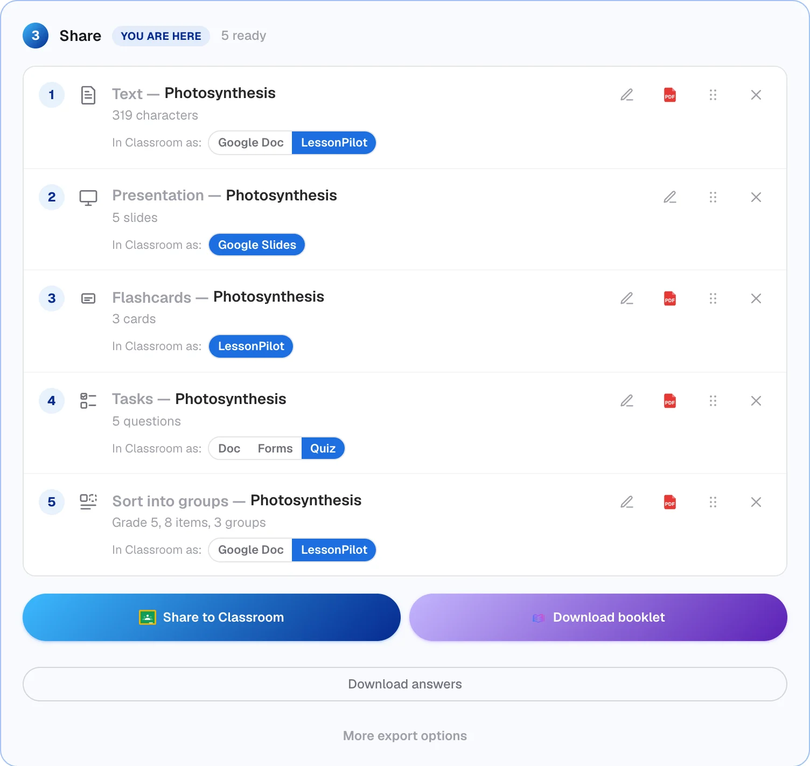
Task: Remove the Text Photosynthesis item
Action: (x=756, y=95)
